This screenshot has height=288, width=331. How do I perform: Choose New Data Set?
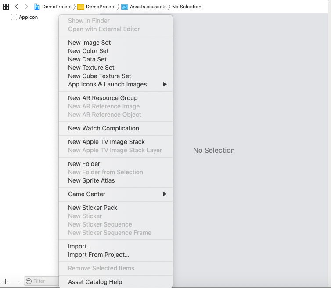click(116, 59)
